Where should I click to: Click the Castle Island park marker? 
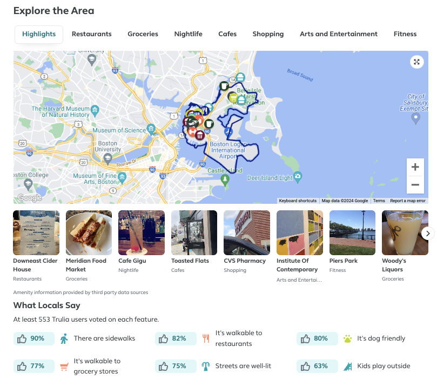225,180
